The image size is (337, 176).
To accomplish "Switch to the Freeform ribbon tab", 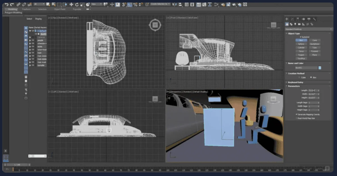I will pyautogui.click(x=27, y=9).
